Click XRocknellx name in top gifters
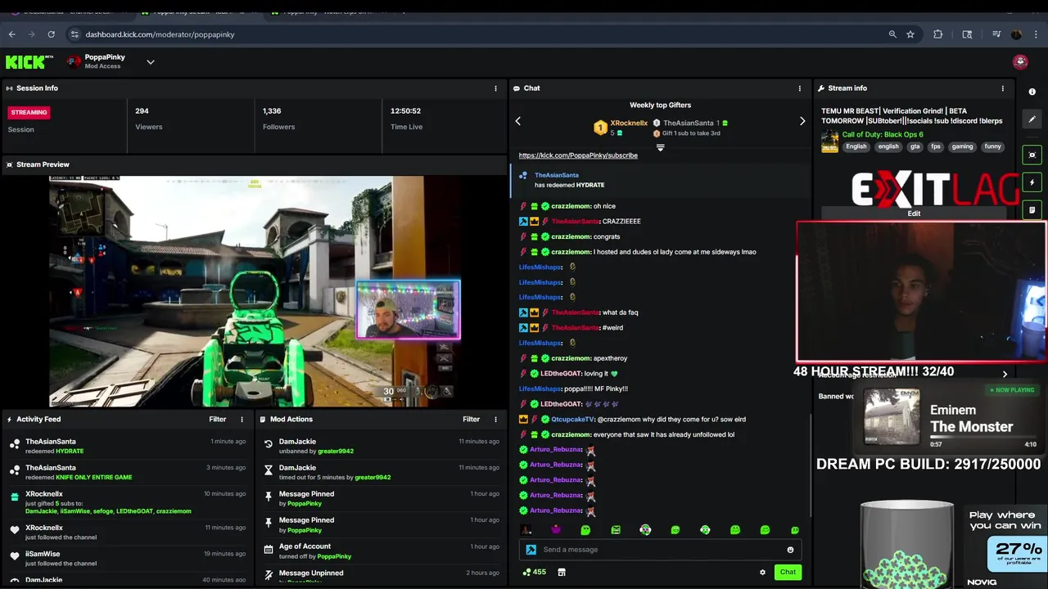1048x589 pixels. [629, 124]
